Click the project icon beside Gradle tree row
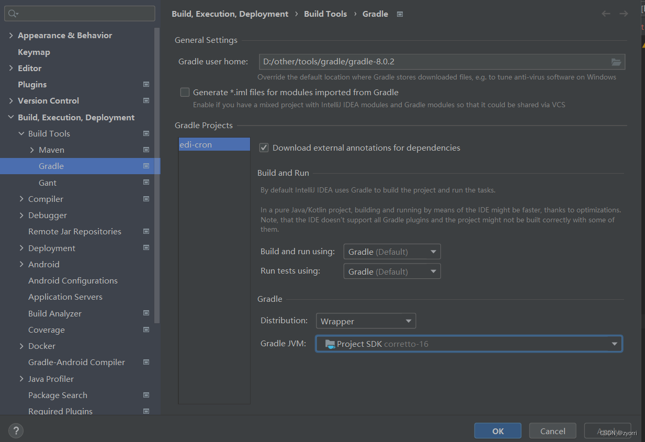 tap(146, 166)
